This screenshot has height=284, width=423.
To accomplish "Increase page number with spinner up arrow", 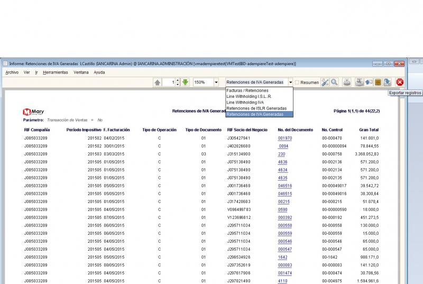I will 178,80.
